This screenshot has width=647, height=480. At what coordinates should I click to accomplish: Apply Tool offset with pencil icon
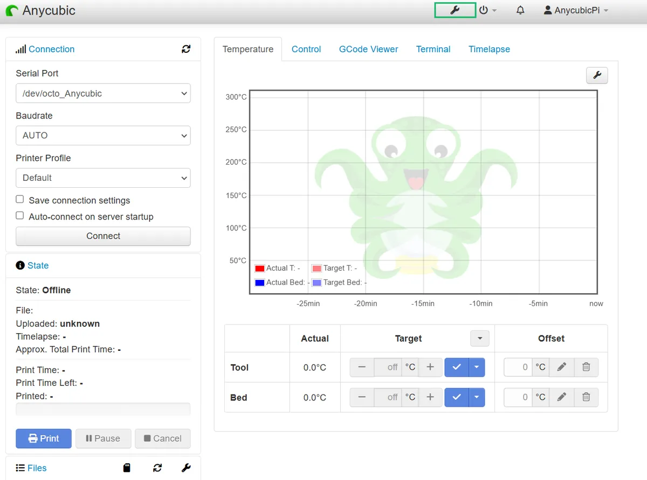(x=561, y=368)
